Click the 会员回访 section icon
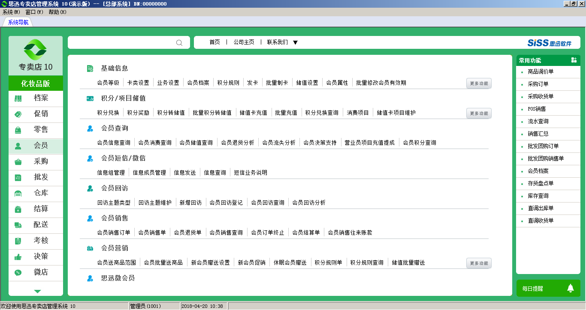 pyautogui.click(x=90, y=188)
